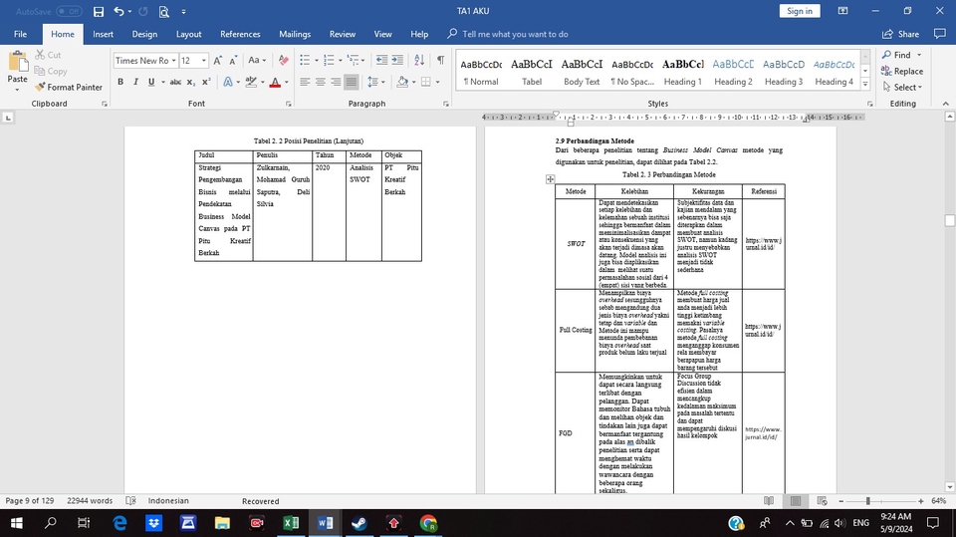Open Ribbon Display Options
The height and width of the screenshot is (537, 956).
[842, 11]
